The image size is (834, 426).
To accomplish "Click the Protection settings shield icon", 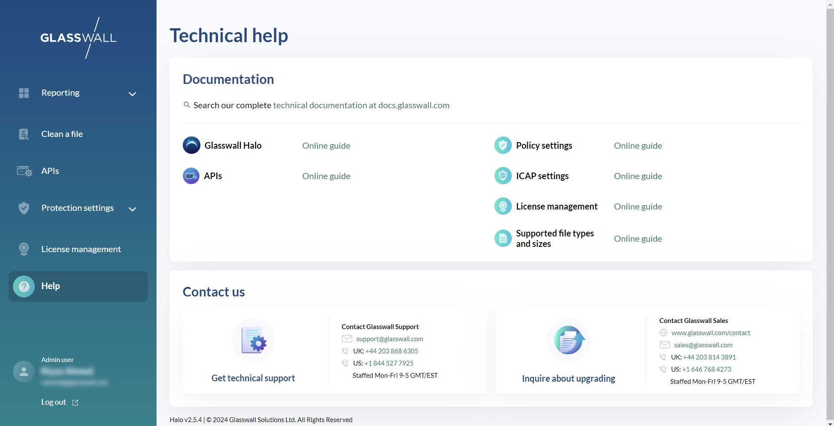I will (x=24, y=208).
